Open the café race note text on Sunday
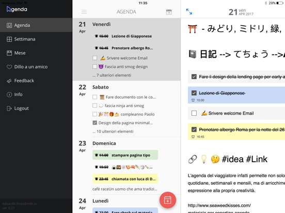Screen dimensions: 285x213 [125, 189]
